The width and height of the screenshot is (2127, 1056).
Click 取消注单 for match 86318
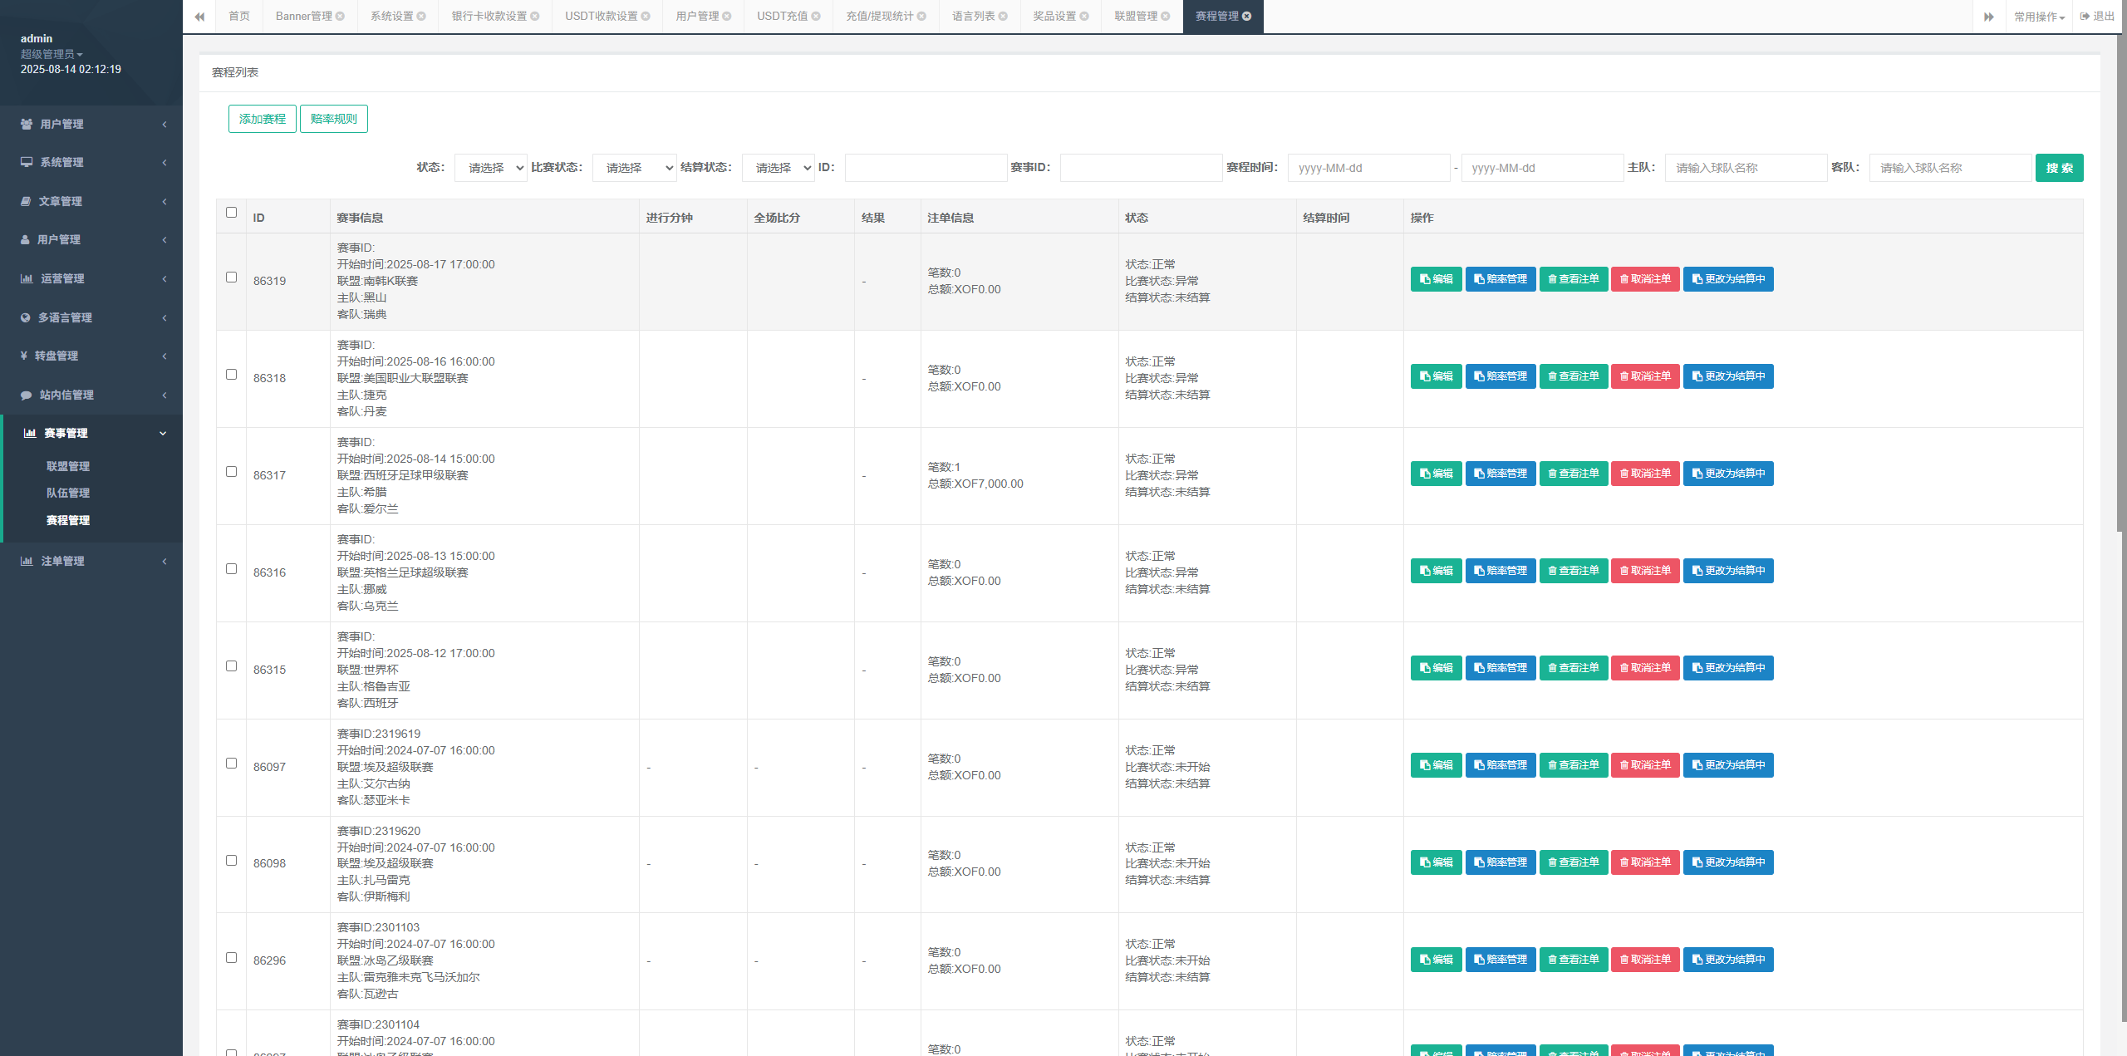1645,376
